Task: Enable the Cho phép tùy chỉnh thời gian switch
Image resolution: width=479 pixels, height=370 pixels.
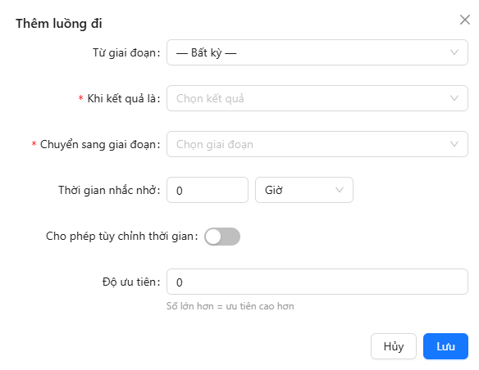Action: coord(222,237)
